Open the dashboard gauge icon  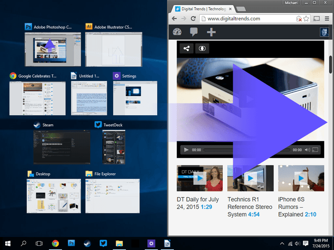coord(177,32)
